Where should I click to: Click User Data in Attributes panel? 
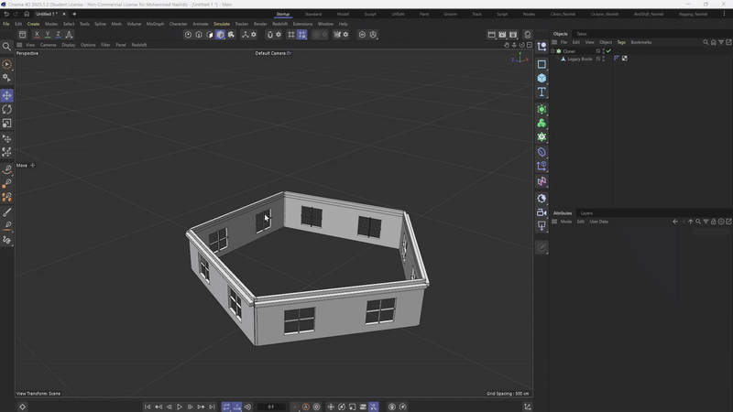click(x=599, y=222)
